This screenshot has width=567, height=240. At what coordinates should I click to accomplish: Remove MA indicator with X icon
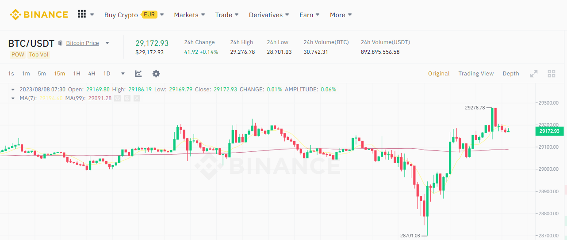(x=137, y=98)
